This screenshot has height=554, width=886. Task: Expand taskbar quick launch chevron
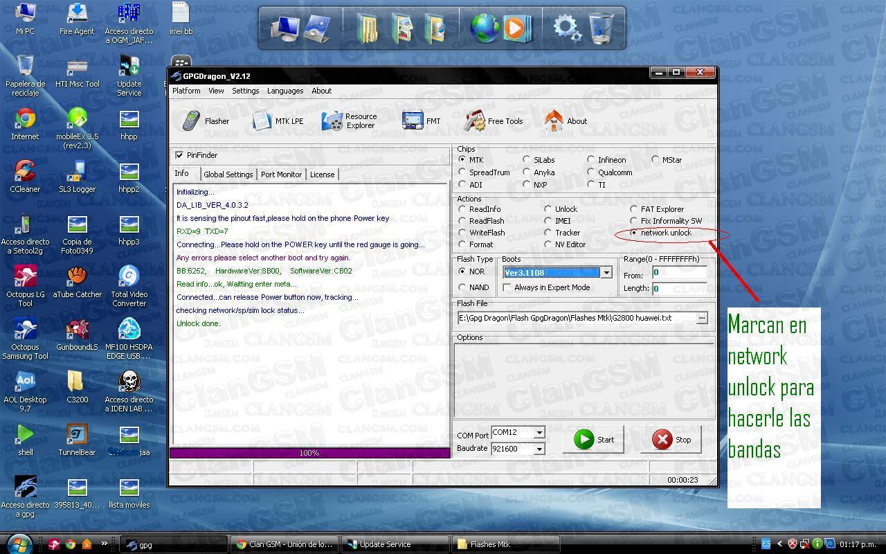tap(105, 544)
